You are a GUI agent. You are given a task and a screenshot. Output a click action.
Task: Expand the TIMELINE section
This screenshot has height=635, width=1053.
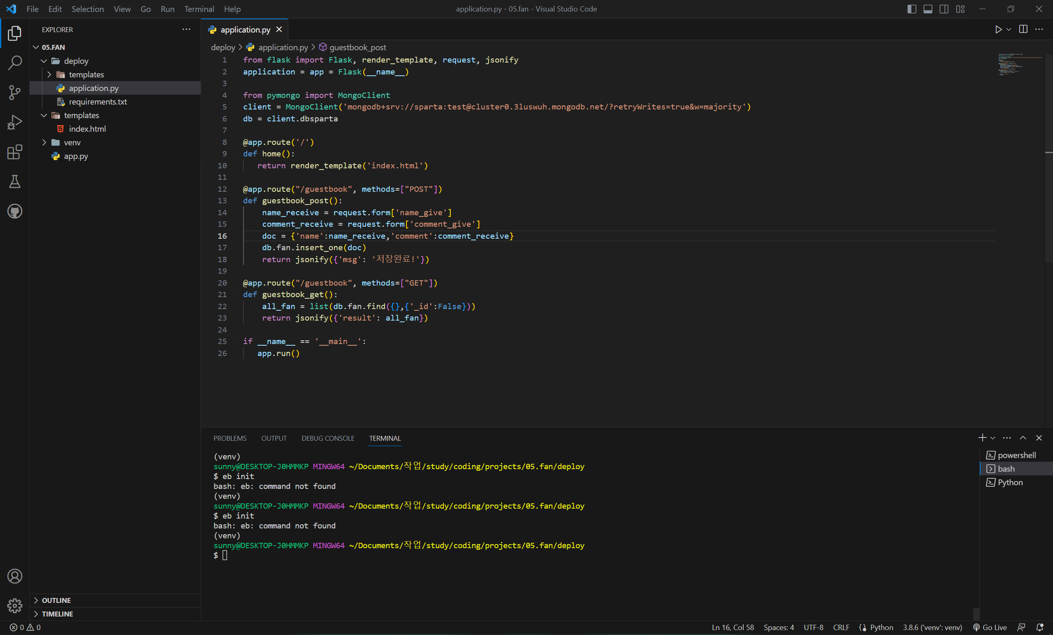[x=116, y=614]
